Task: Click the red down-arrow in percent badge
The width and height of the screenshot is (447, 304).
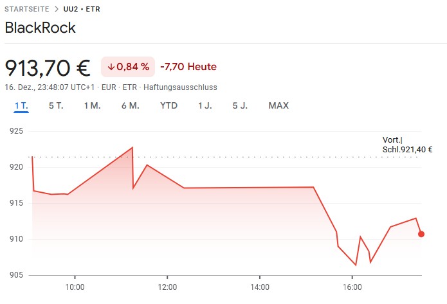Action: point(111,67)
